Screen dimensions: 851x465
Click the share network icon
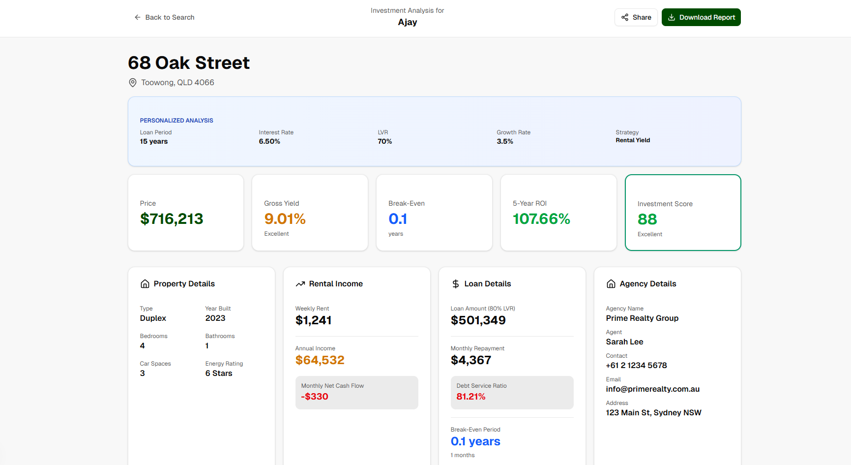tap(625, 17)
